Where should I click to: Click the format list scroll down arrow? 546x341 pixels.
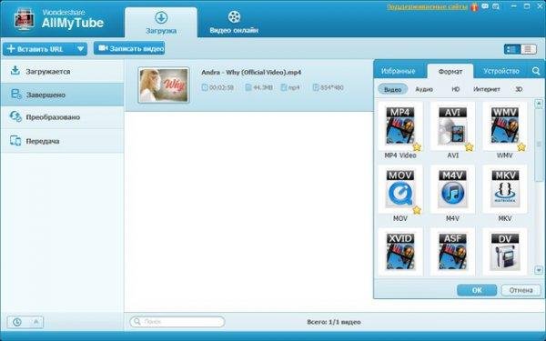[x=539, y=270]
